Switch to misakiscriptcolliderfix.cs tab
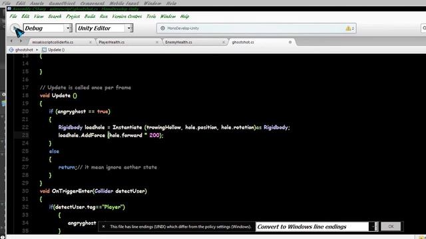 pyautogui.click(x=53, y=42)
